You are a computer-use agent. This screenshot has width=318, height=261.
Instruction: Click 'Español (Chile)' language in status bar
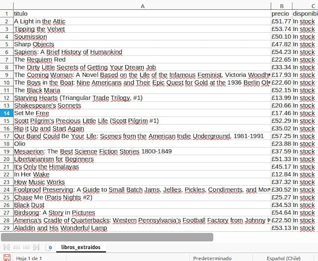tap(283, 258)
